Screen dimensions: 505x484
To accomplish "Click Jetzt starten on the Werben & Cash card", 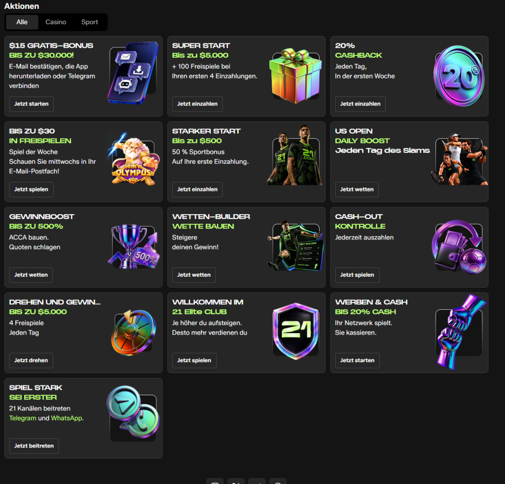I will point(357,360).
